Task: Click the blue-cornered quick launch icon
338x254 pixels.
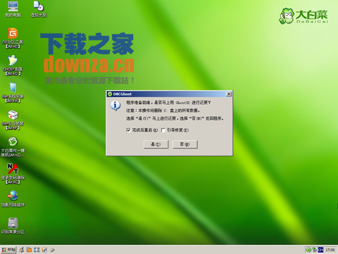Action: [37, 250]
